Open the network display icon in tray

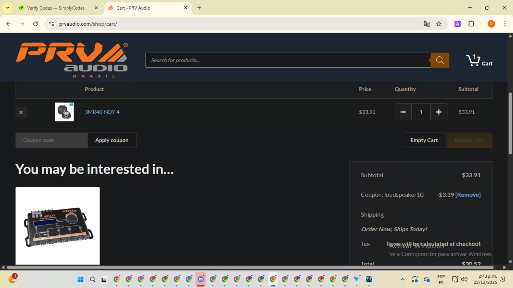[x=455, y=279]
